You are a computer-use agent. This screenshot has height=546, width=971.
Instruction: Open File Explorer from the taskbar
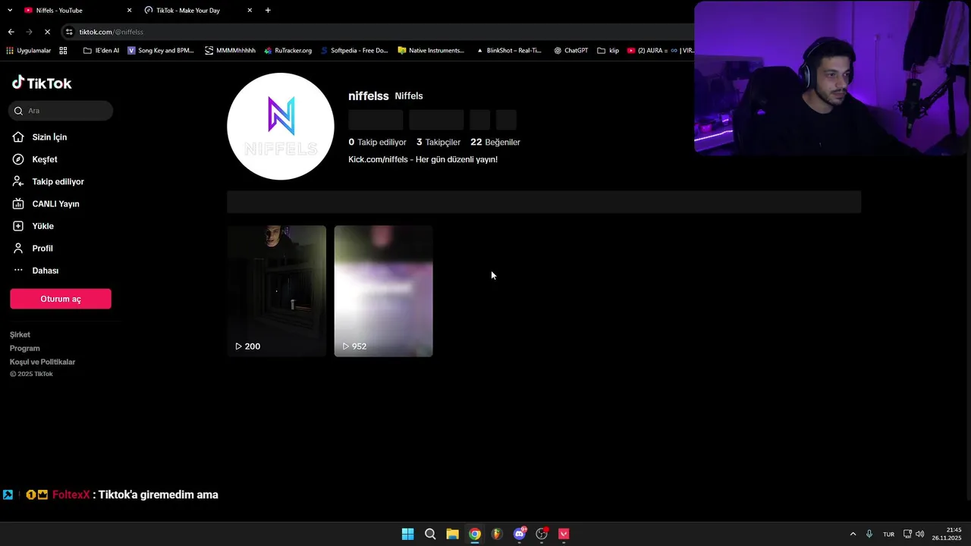click(452, 534)
